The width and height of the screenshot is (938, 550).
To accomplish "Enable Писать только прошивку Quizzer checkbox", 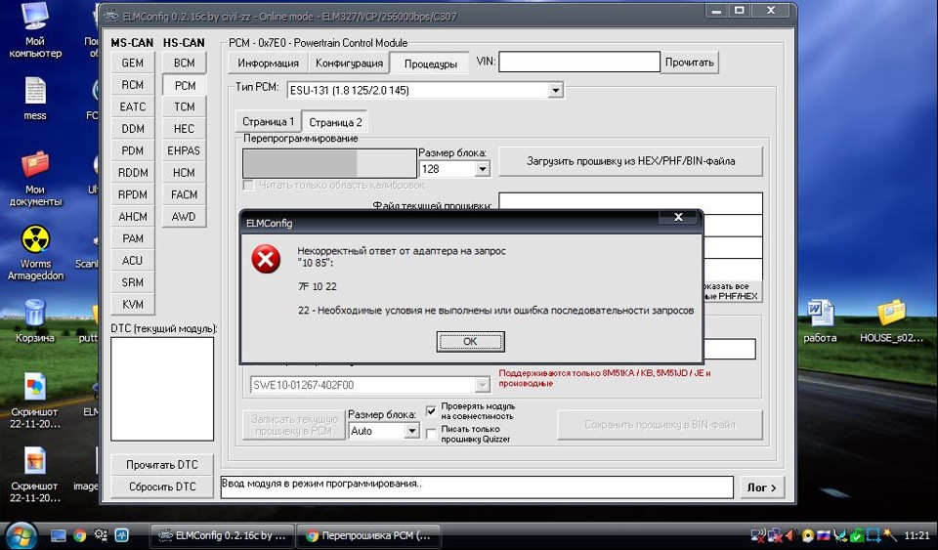I will click(x=431, y=434).
